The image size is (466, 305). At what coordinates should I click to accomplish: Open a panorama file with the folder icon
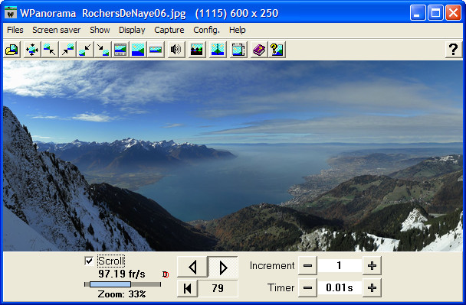(x=12, y=50)
